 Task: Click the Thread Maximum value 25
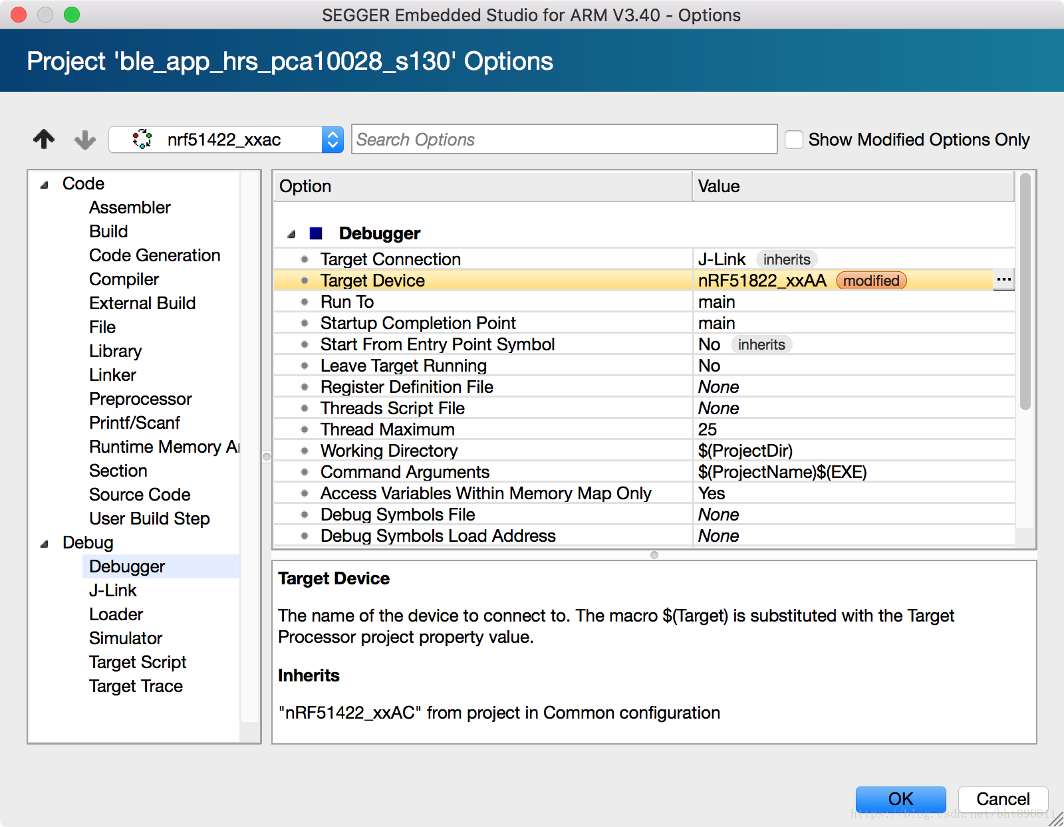tap(708, 429)
